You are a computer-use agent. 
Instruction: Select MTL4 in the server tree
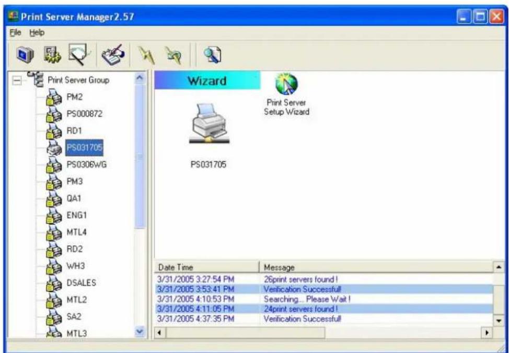(x=76, y=232)
